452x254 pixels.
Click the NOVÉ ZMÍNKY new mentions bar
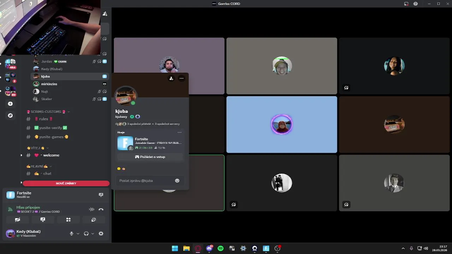pyautogui.click(x=66, y=183)
